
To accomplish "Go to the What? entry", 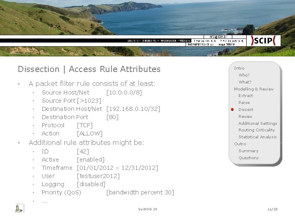I will (x=245, y=82).
